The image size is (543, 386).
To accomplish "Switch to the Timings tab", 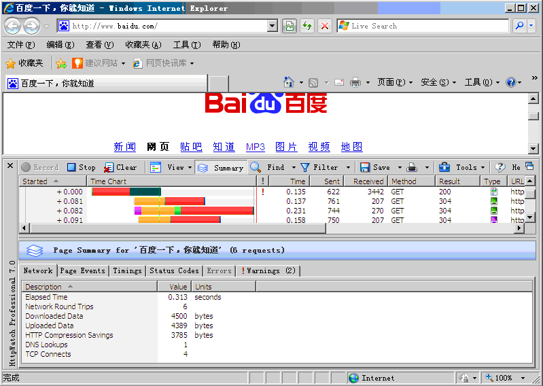I will pyautogui.click(x=127, y=270).
